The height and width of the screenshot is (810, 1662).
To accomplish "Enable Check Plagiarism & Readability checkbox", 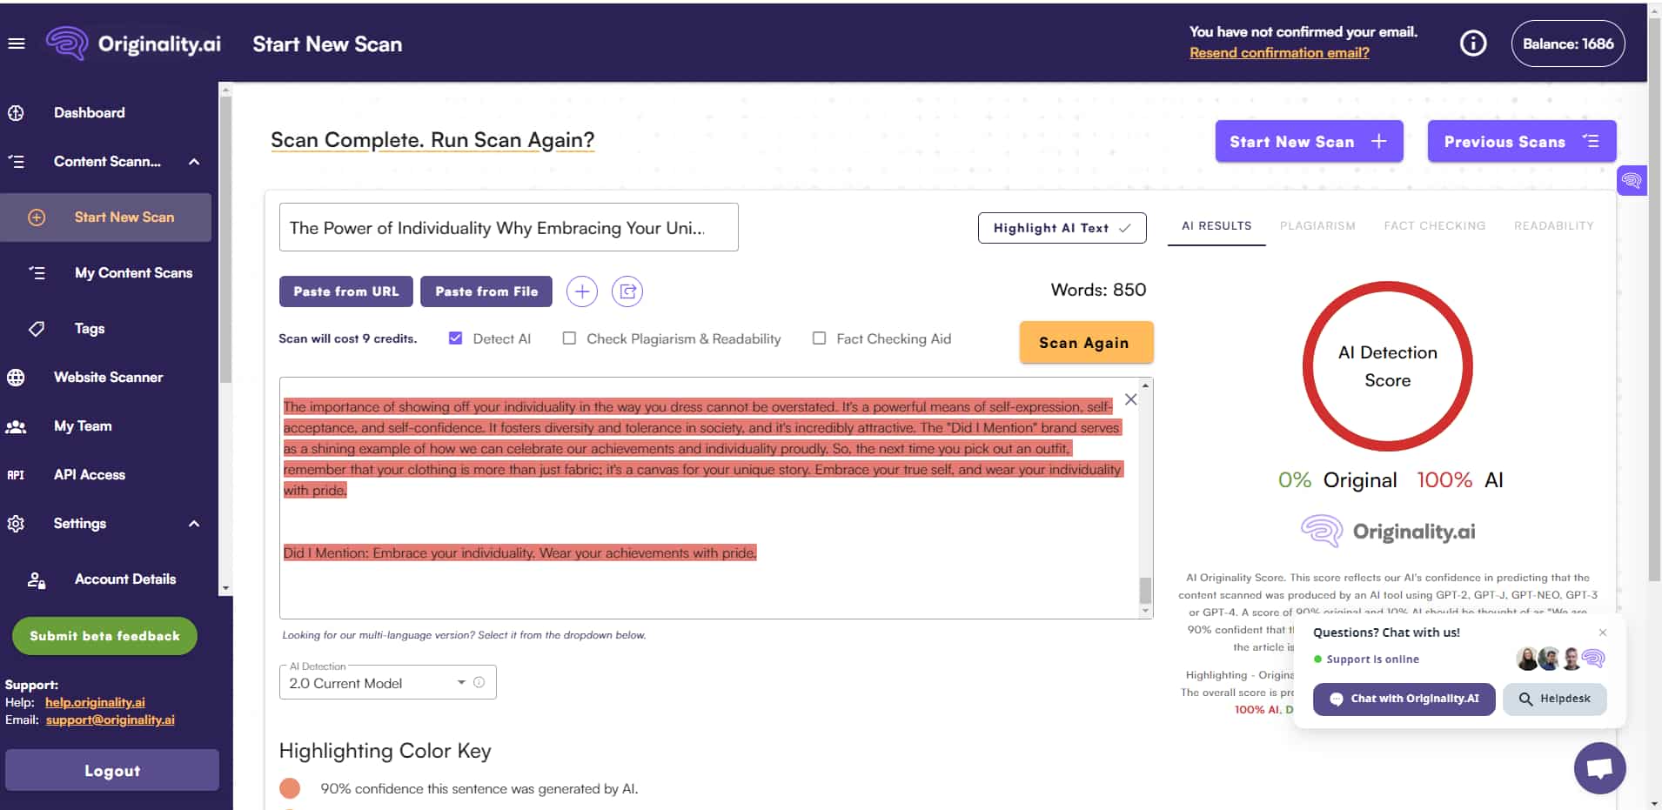I will point(569,338).
